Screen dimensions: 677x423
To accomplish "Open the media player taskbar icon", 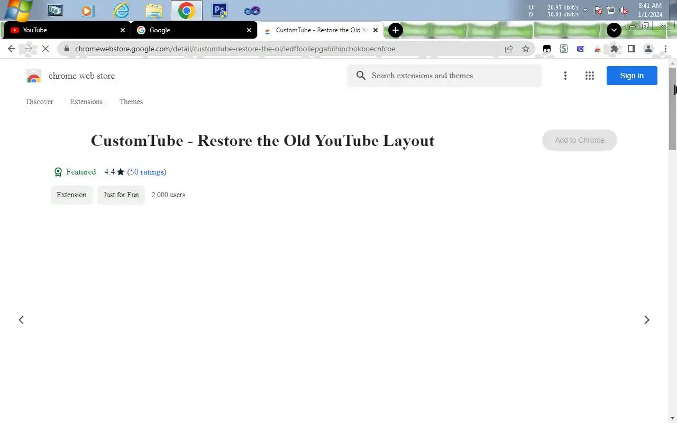I will coord(87,10).
